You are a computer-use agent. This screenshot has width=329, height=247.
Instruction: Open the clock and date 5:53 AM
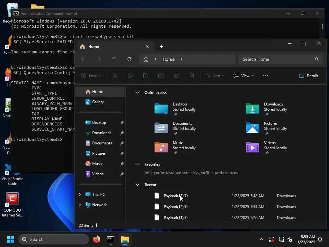click(x=306, y=239)
